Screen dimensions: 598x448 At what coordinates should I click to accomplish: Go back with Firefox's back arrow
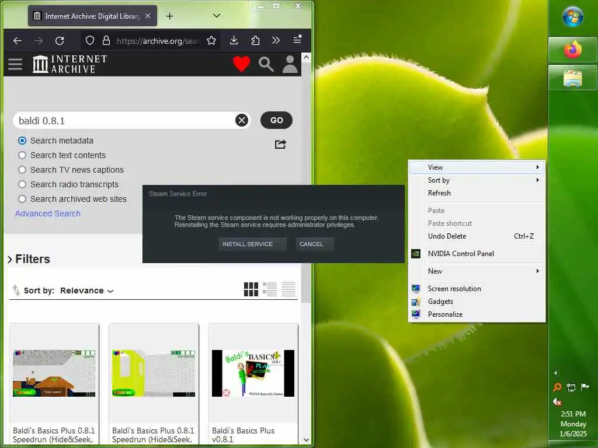pos(17,40)
